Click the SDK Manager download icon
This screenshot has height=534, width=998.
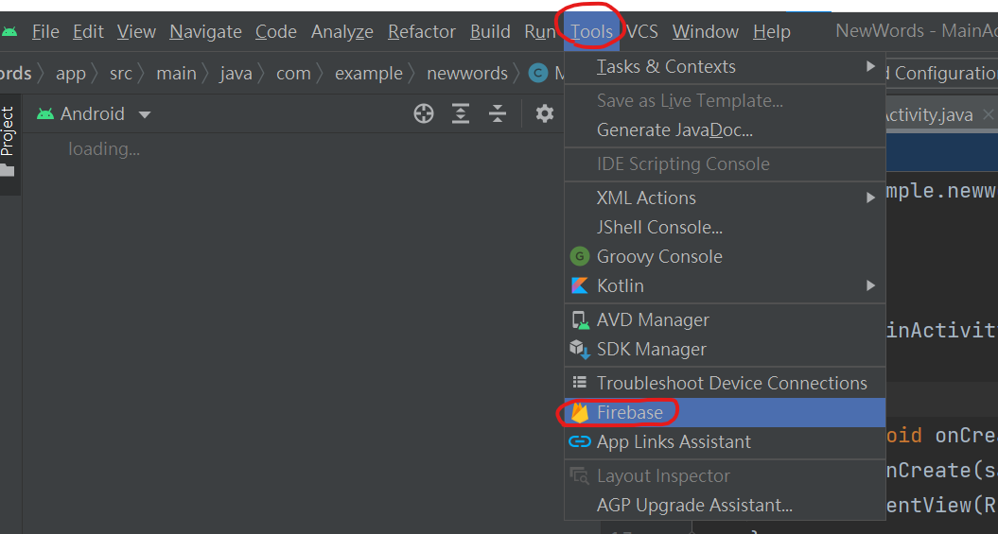[580, 349]
